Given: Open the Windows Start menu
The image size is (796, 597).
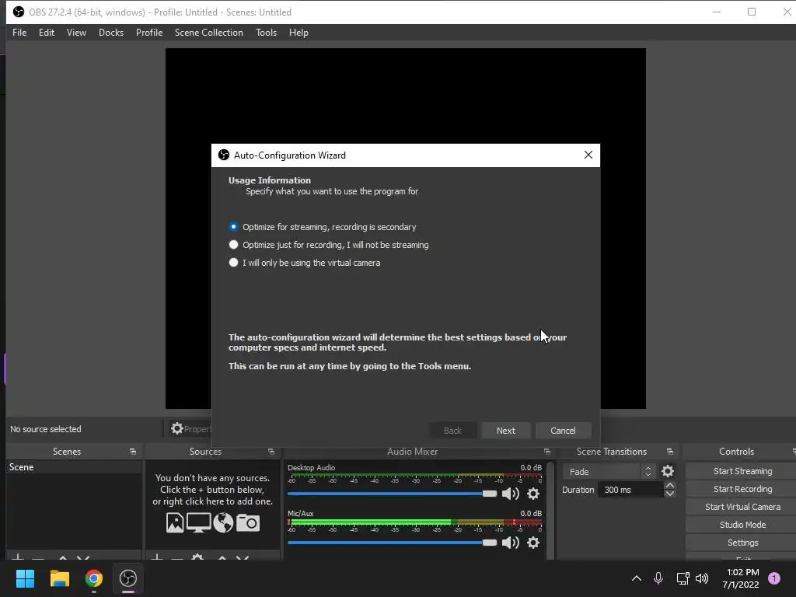Looking at the screenshot, I should (x=25, y=578).
